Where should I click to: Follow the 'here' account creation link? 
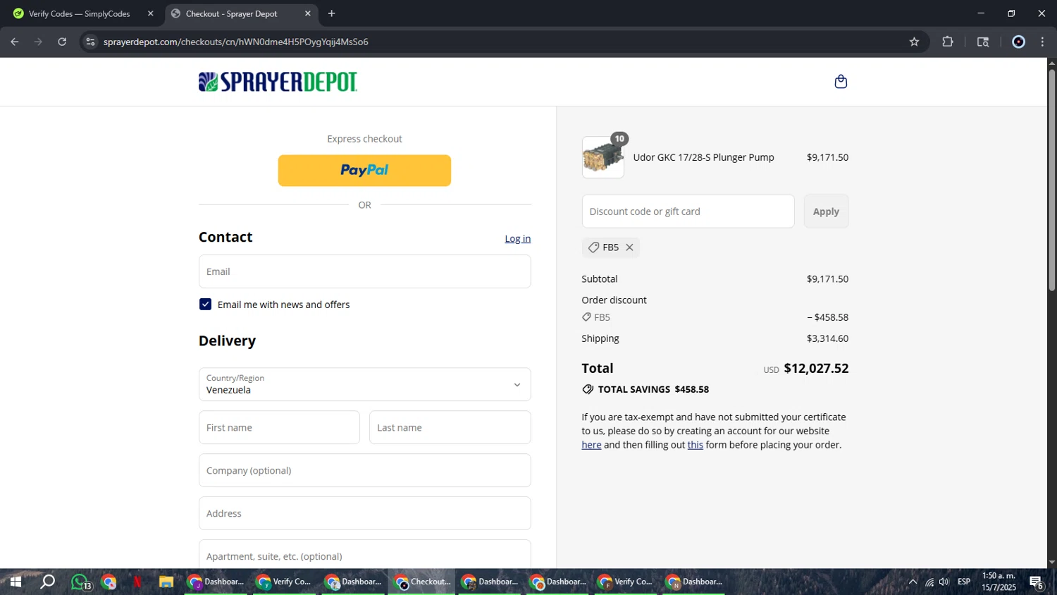click(591, 445)
